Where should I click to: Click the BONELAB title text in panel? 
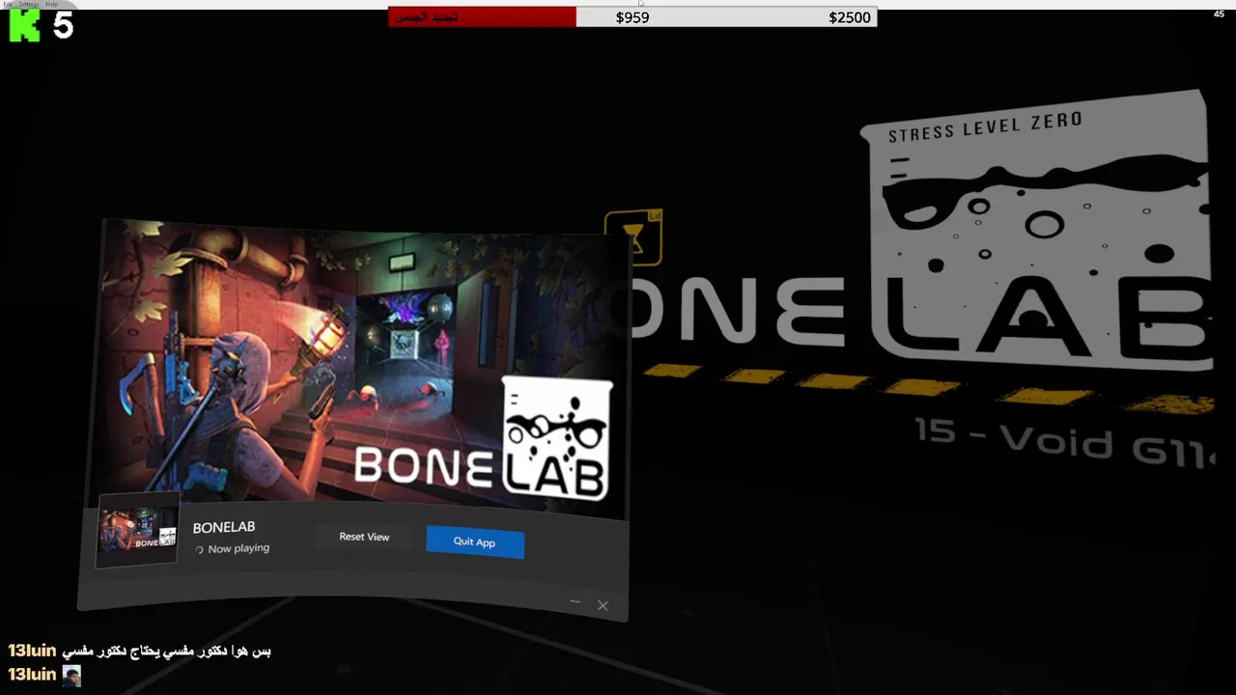coord(224,527)
